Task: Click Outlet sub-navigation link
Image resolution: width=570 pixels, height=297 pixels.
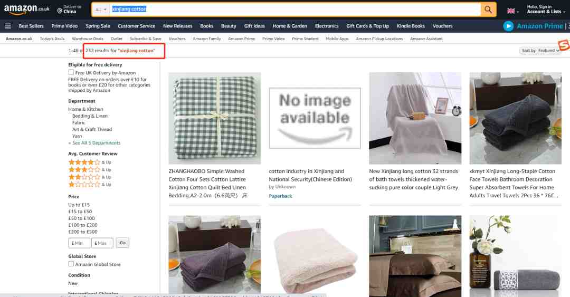Action: coord(116,39)
